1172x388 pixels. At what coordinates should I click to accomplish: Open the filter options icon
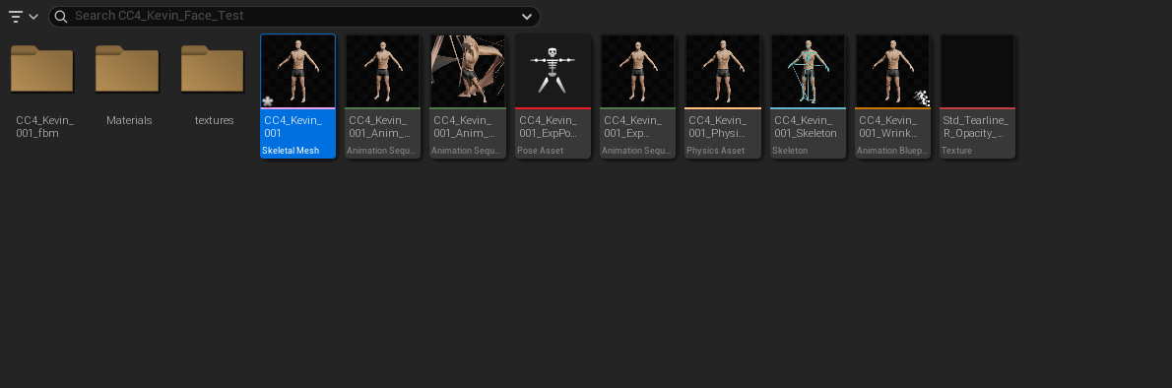(x=16, y=17)
